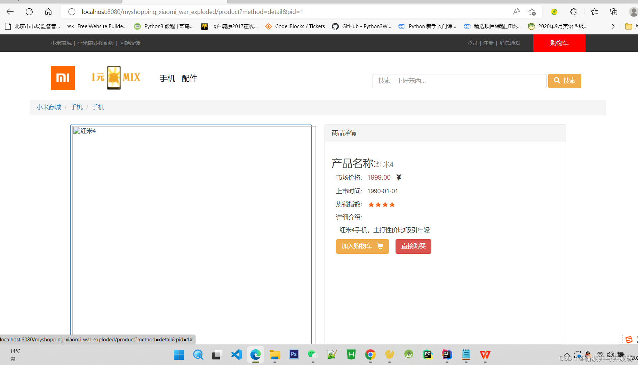The height and width of the screenshot is (365, 638).
Task: Open the Python 新手入门课 bookmark
Action: pos(428,26)
